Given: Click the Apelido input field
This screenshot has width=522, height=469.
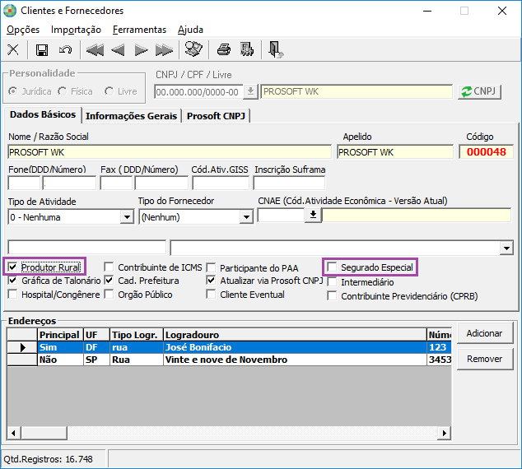Looking at the screenshot, I should [395, 152].
